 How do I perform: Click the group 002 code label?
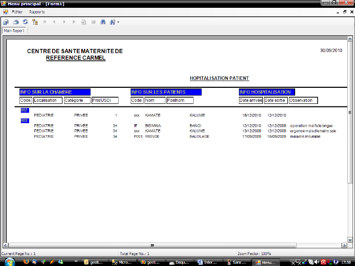point(24,110)
